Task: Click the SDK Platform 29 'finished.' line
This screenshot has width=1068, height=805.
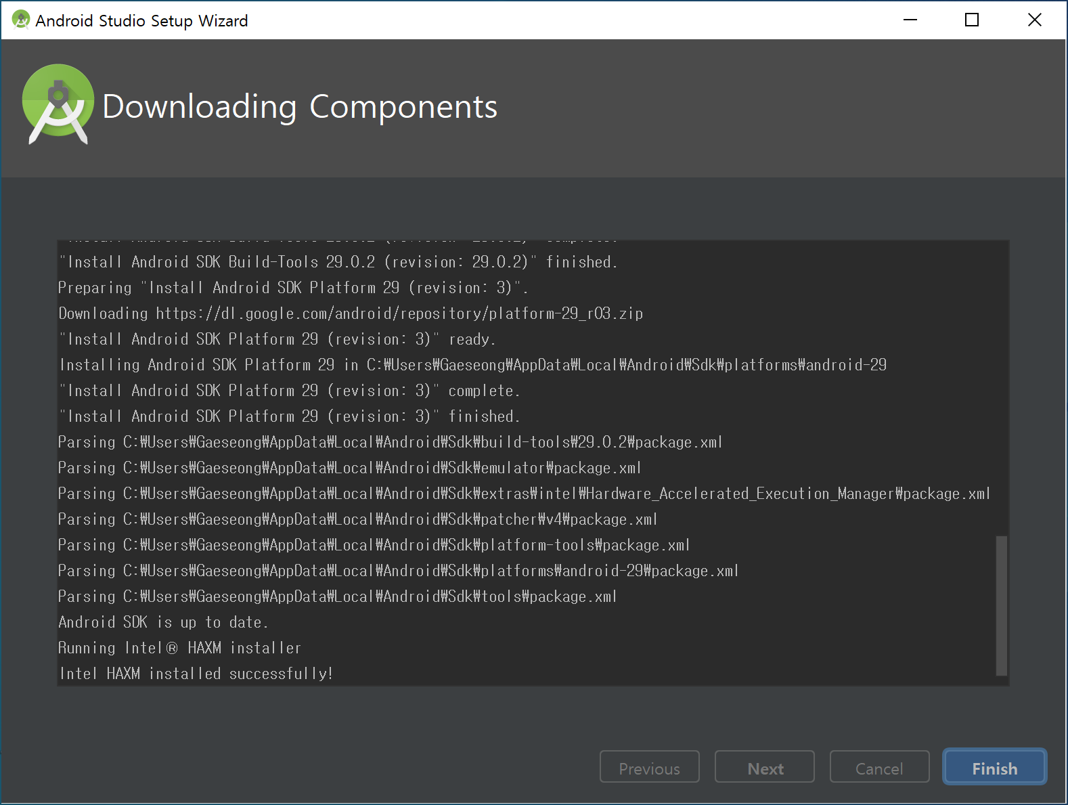Action: tap(290, 416)
